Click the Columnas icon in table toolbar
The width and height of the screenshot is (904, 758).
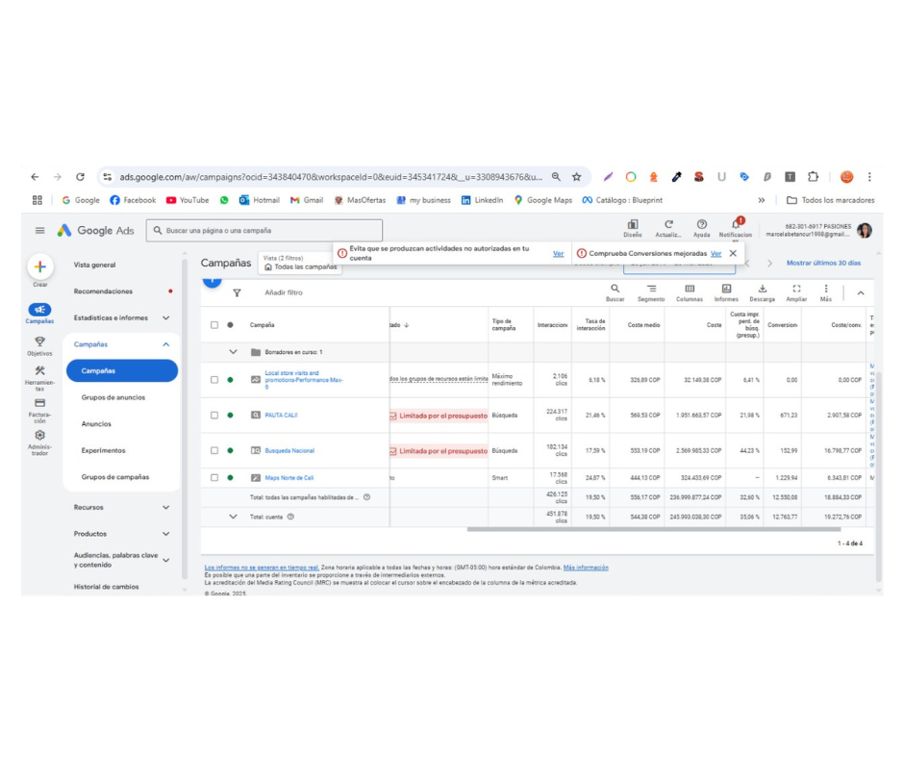click(x=690, y=289)
